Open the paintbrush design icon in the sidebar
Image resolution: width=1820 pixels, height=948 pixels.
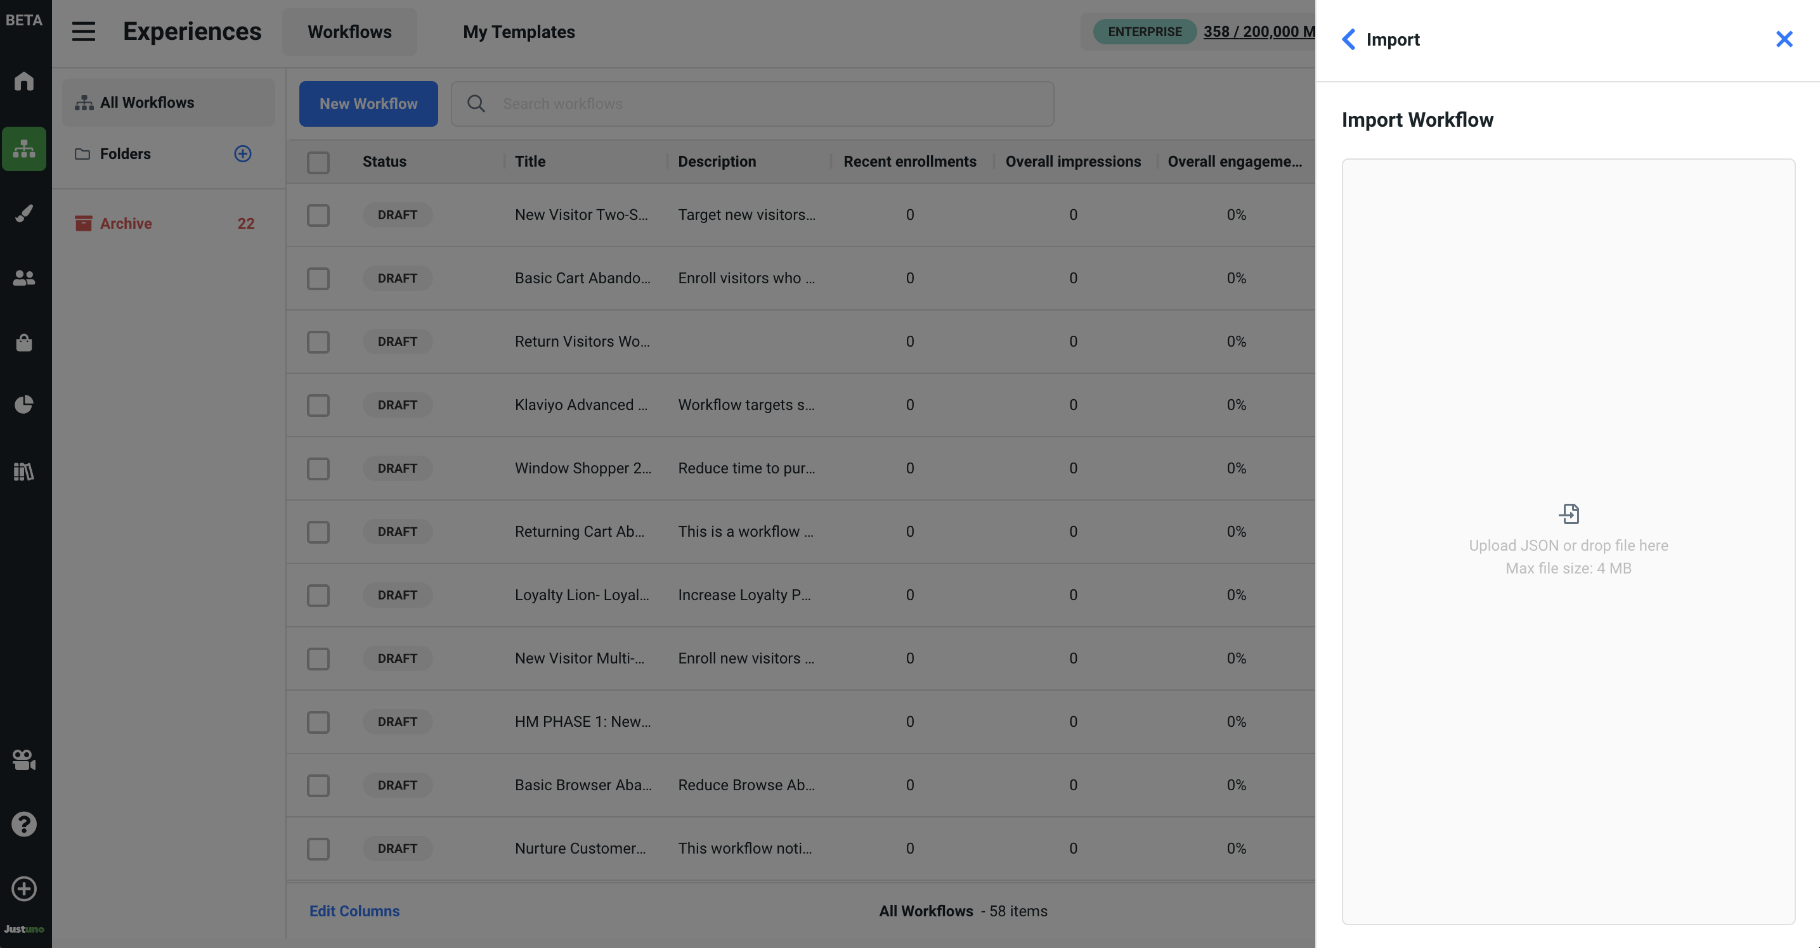[x=24, y=212]
